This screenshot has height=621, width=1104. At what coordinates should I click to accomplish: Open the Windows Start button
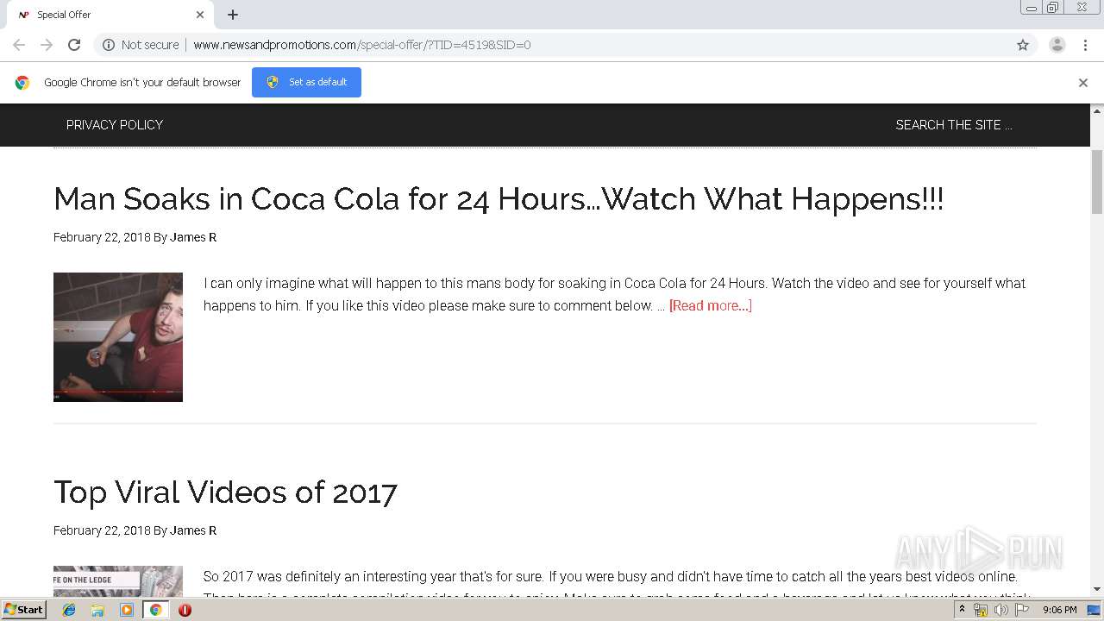click(23, 610)
